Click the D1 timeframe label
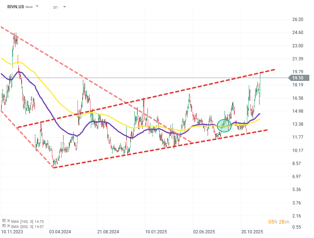This screenshot has width=314, height=238. (56, 7)
